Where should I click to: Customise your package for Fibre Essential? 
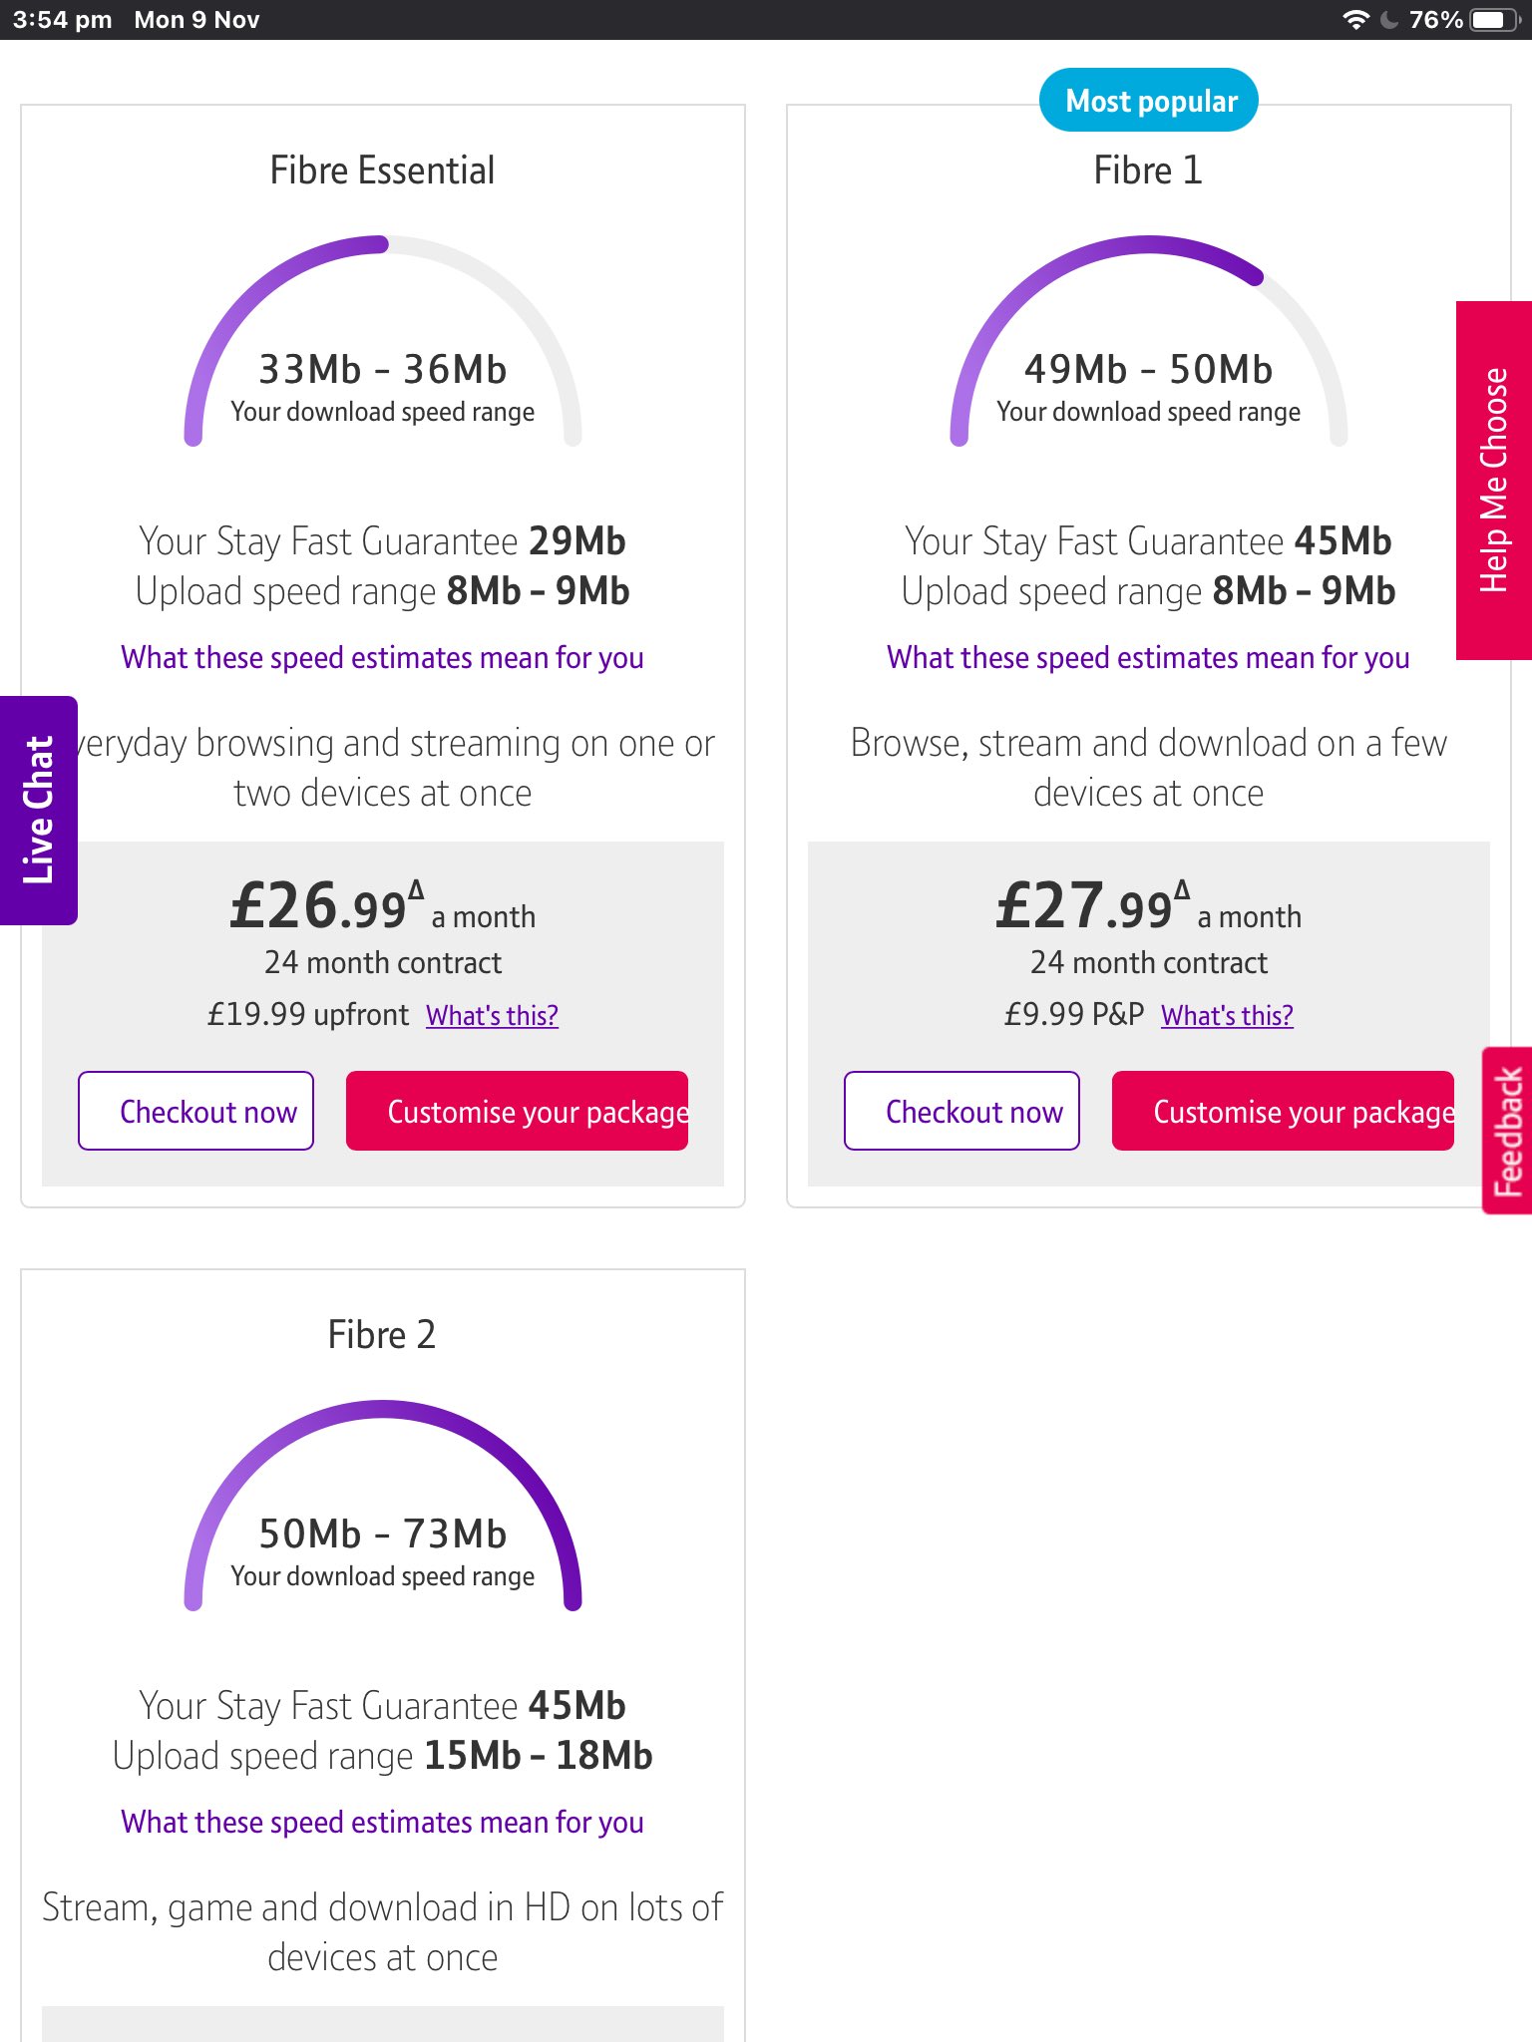click(x=517, y=1111)
